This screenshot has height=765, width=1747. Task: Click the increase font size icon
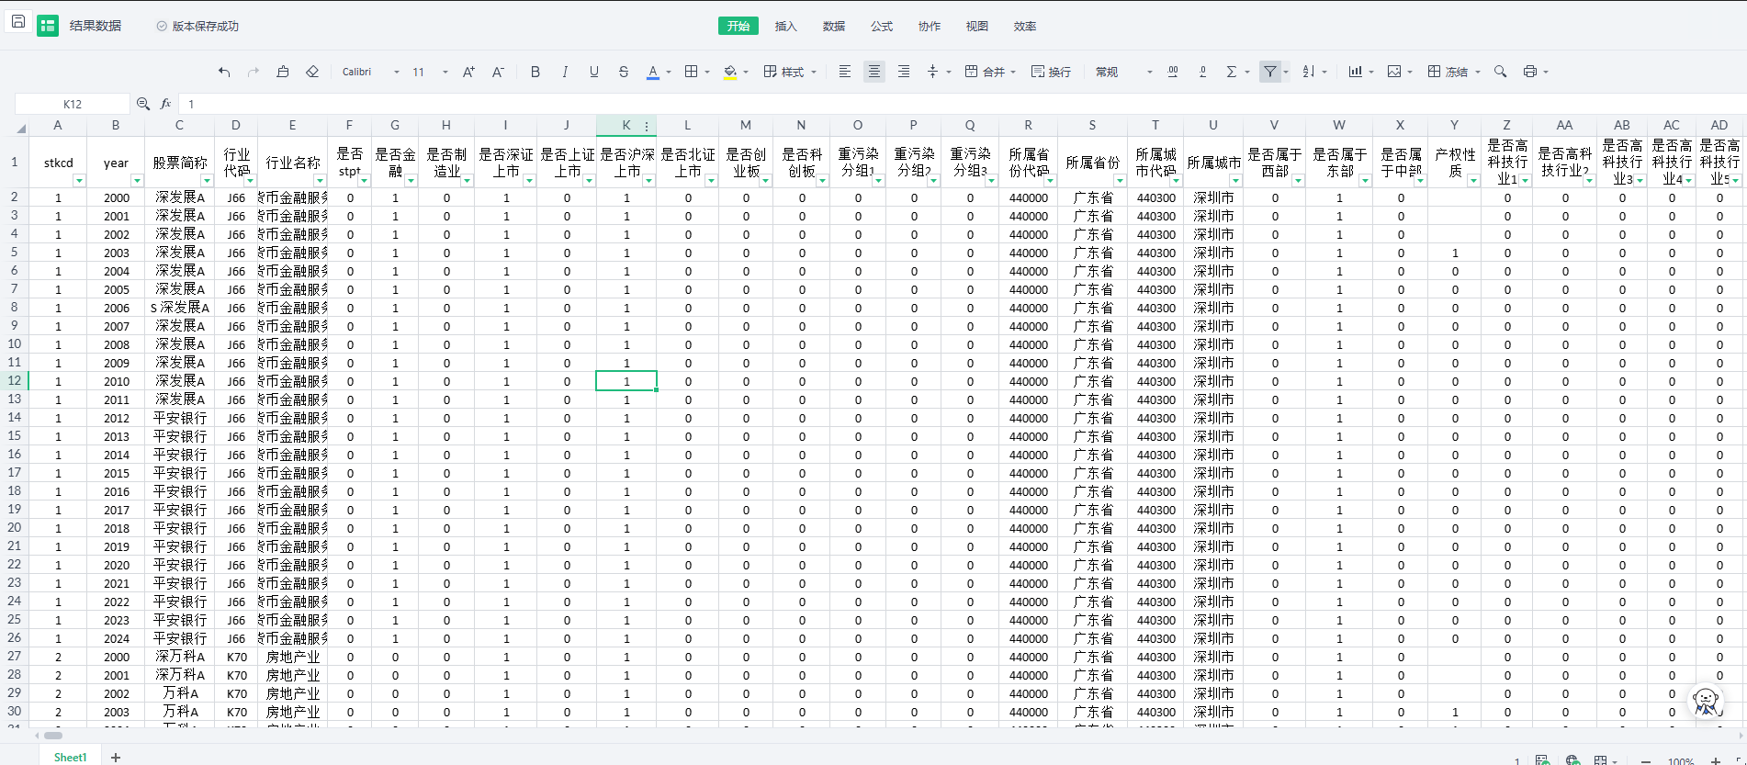click(468, 72)
